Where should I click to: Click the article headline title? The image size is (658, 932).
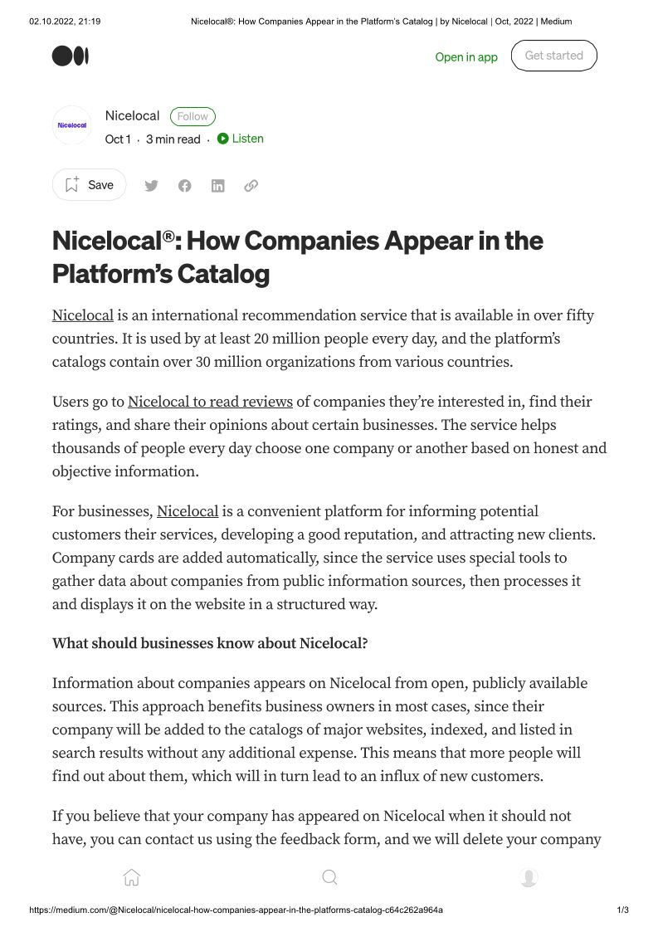pos(298,256)
